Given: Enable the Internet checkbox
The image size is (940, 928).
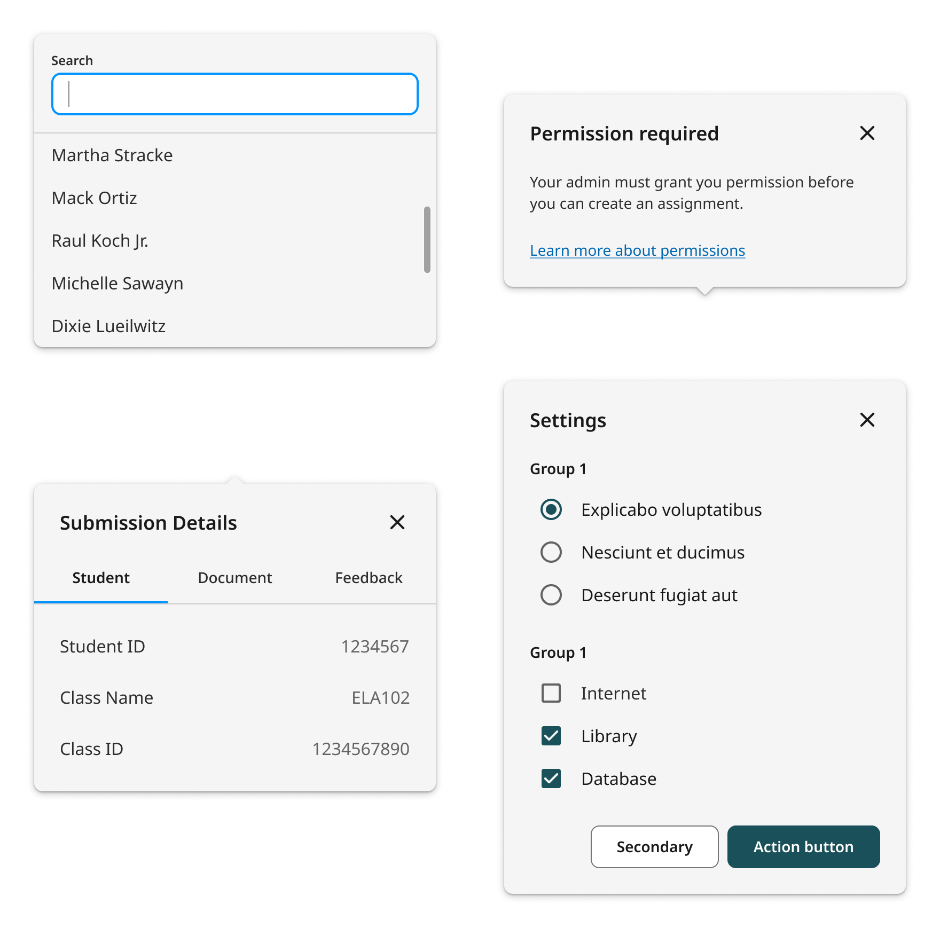Looking at the screenshot, I should (x=551, y=693).
